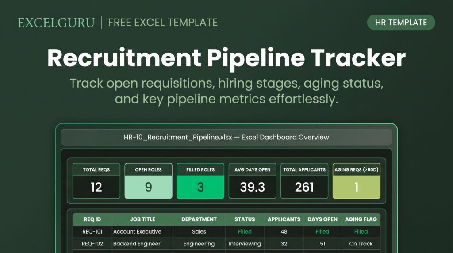Image resolution: width=453 pixels, height=253 pixels.
Task: Click the Filled aging flag cell of REQ-101
Action: [x=361, y=232]
